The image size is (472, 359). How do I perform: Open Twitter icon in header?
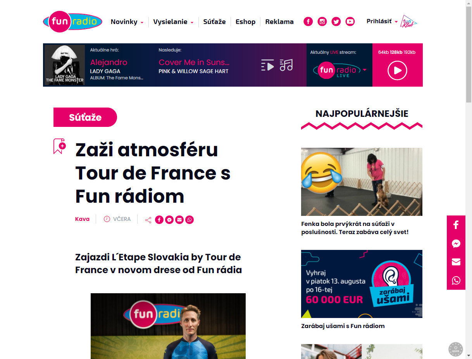pyautogui.click(x=336, y=22)
